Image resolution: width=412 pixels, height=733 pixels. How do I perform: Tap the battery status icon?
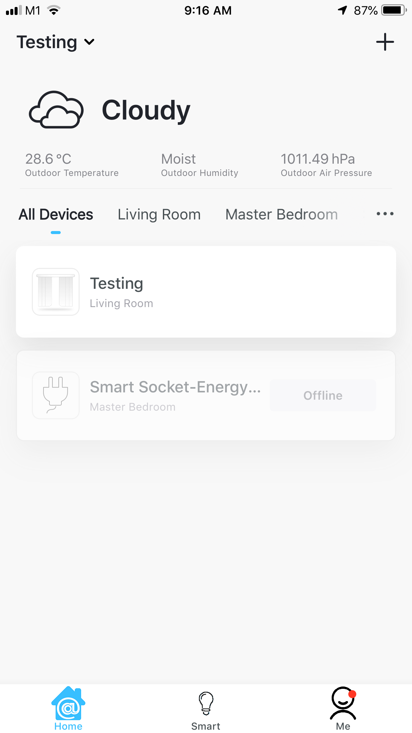point(394,10)
